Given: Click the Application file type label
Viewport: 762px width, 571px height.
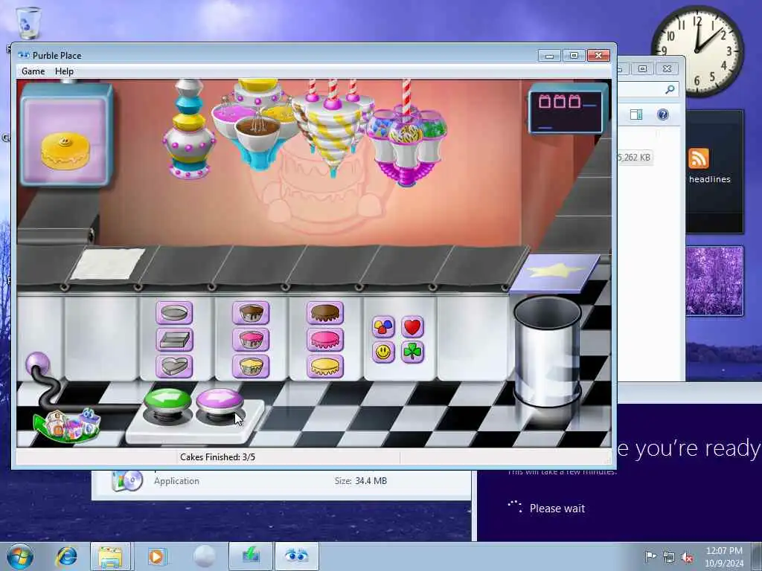Looking at the screenshot, I should coord(176,481).
